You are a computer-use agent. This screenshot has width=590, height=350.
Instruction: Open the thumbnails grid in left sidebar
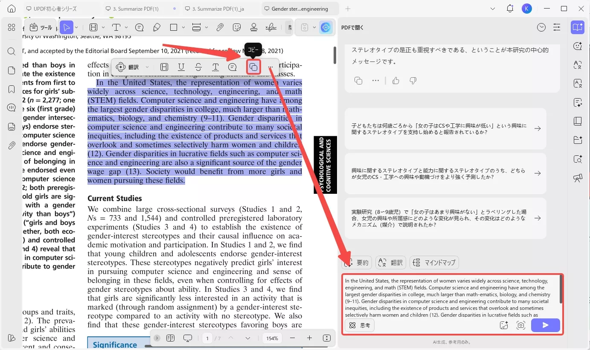coord(12,27)
